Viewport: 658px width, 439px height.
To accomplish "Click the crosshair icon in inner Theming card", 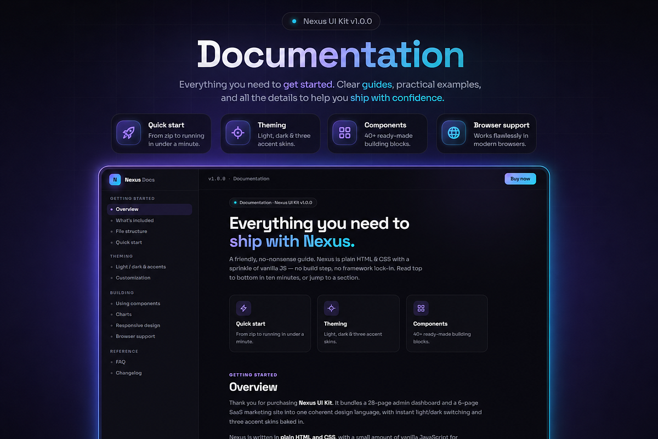I will click(x=331, y=308).
